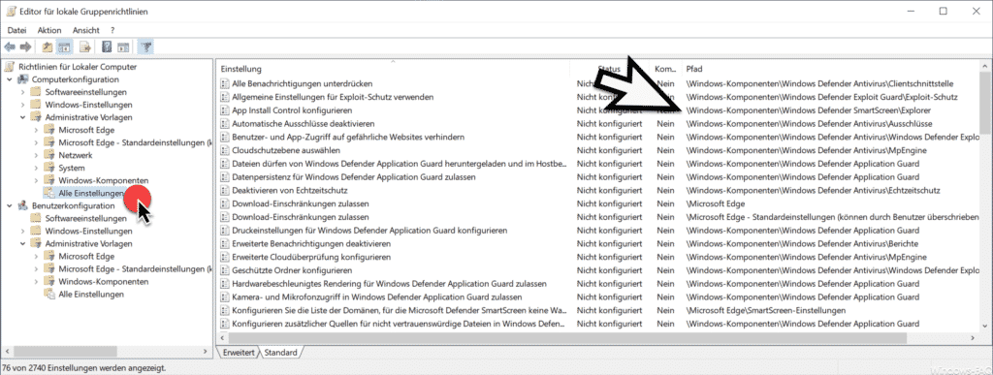Click policy icon beside 'Cloudschutzebene auswählen'
993x375 pixels.
224,150
